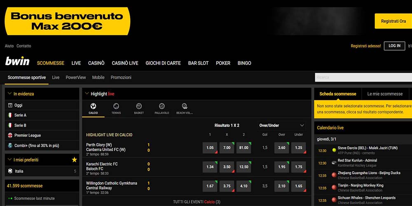Collapse the Highlight live panel

click(87, 94)
